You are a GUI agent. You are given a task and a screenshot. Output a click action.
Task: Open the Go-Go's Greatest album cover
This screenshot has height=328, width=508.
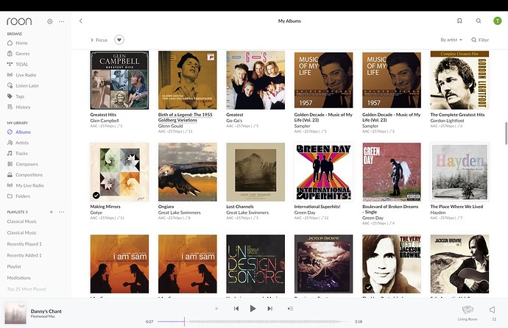click(255, 80)
